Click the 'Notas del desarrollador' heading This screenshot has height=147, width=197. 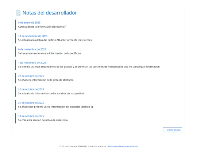50,13
